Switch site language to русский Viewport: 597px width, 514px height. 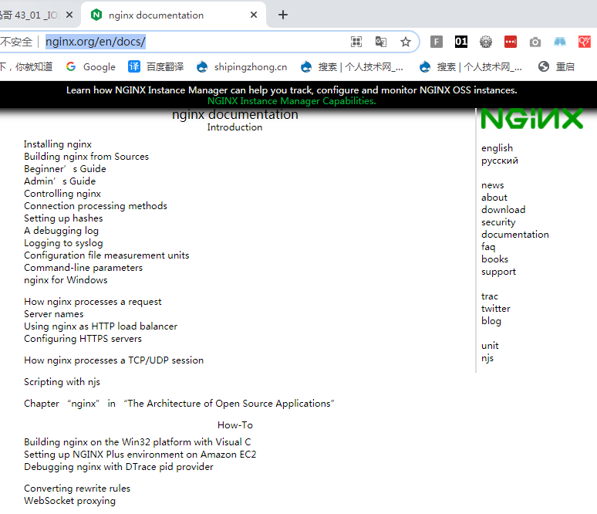(x=500, y=161)
